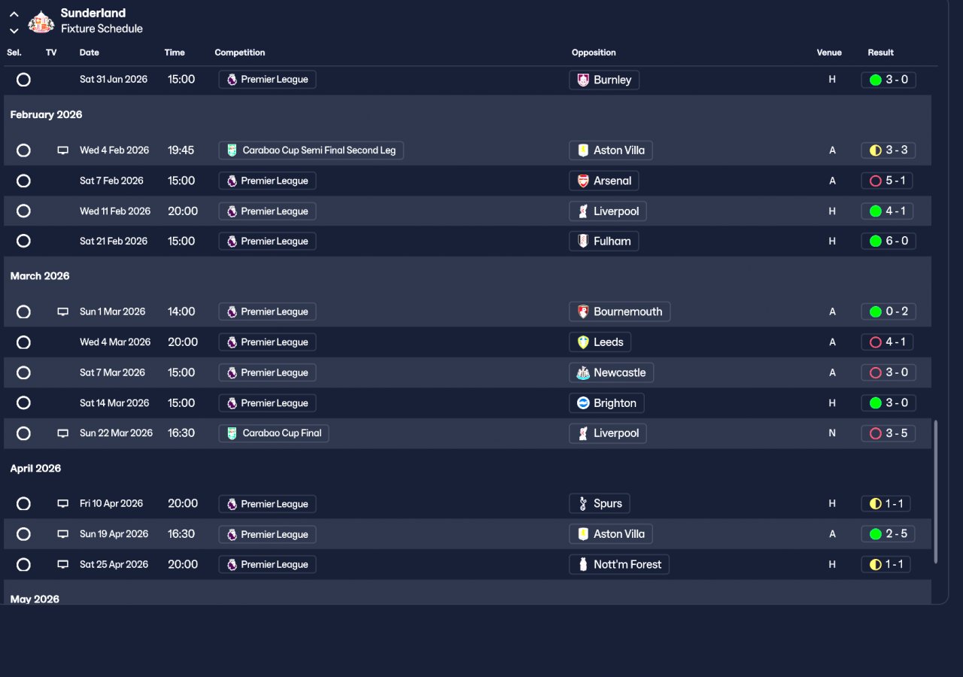Open Liverpool opposition on Wed 11 Feb

tap(608, 211)
